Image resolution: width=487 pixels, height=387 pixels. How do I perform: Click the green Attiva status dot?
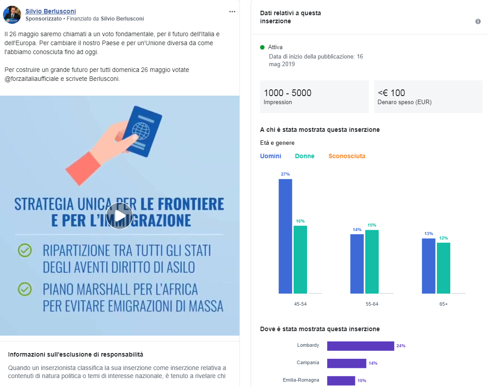262,47
